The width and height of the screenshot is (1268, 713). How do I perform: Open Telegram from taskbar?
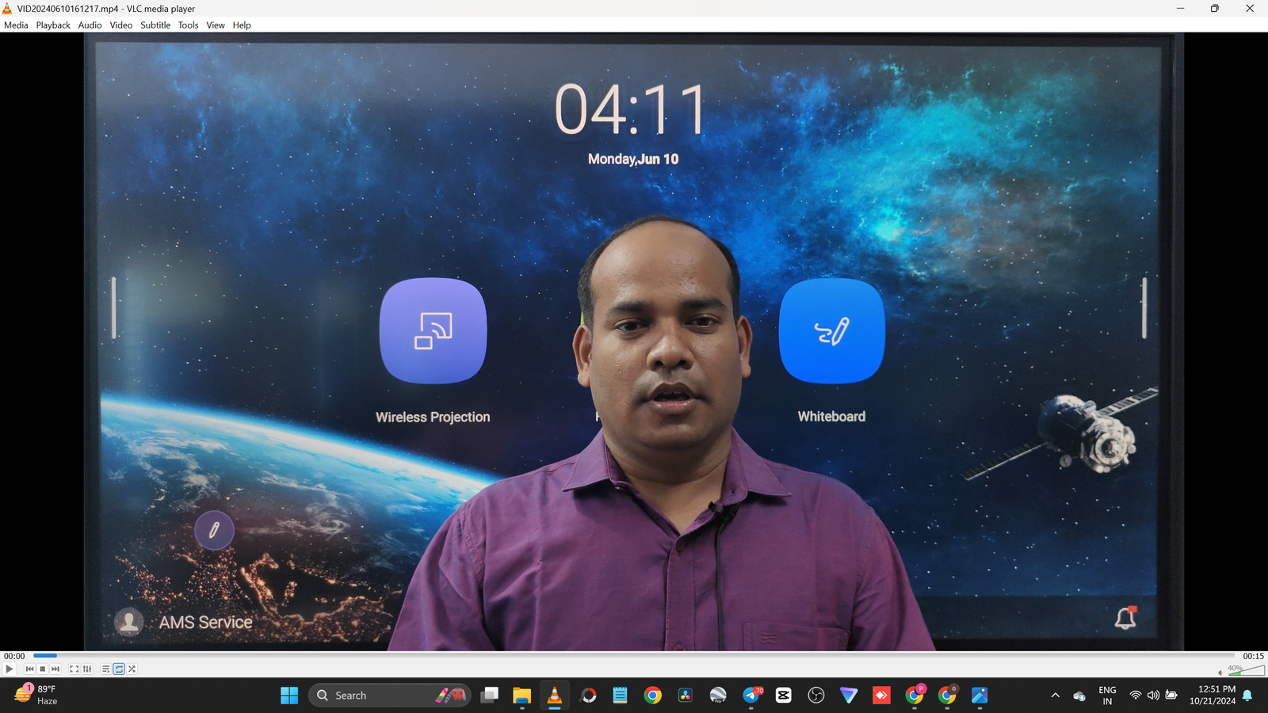[751, 696]
